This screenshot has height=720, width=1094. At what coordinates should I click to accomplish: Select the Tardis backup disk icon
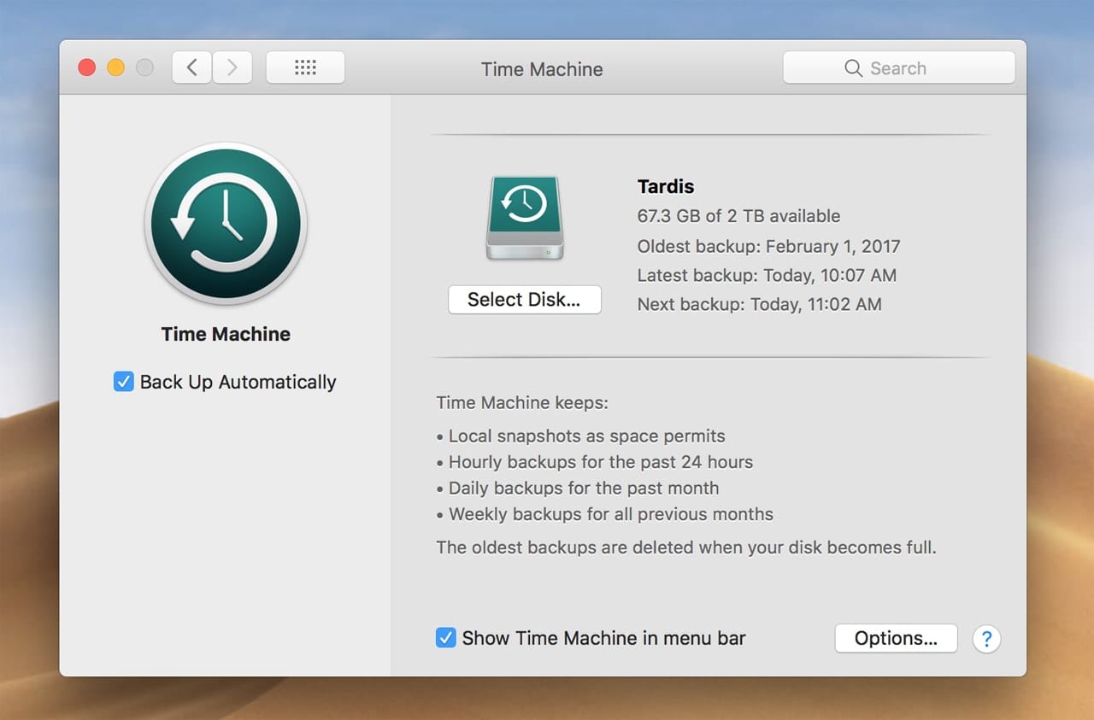(x=525, y=218)
